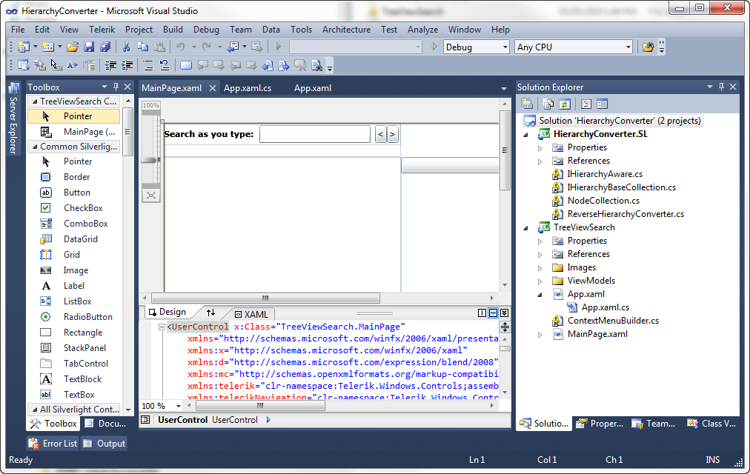Click the Save All toolbar icon
Screen dimensions: 750x474
(x=104, y=47)
